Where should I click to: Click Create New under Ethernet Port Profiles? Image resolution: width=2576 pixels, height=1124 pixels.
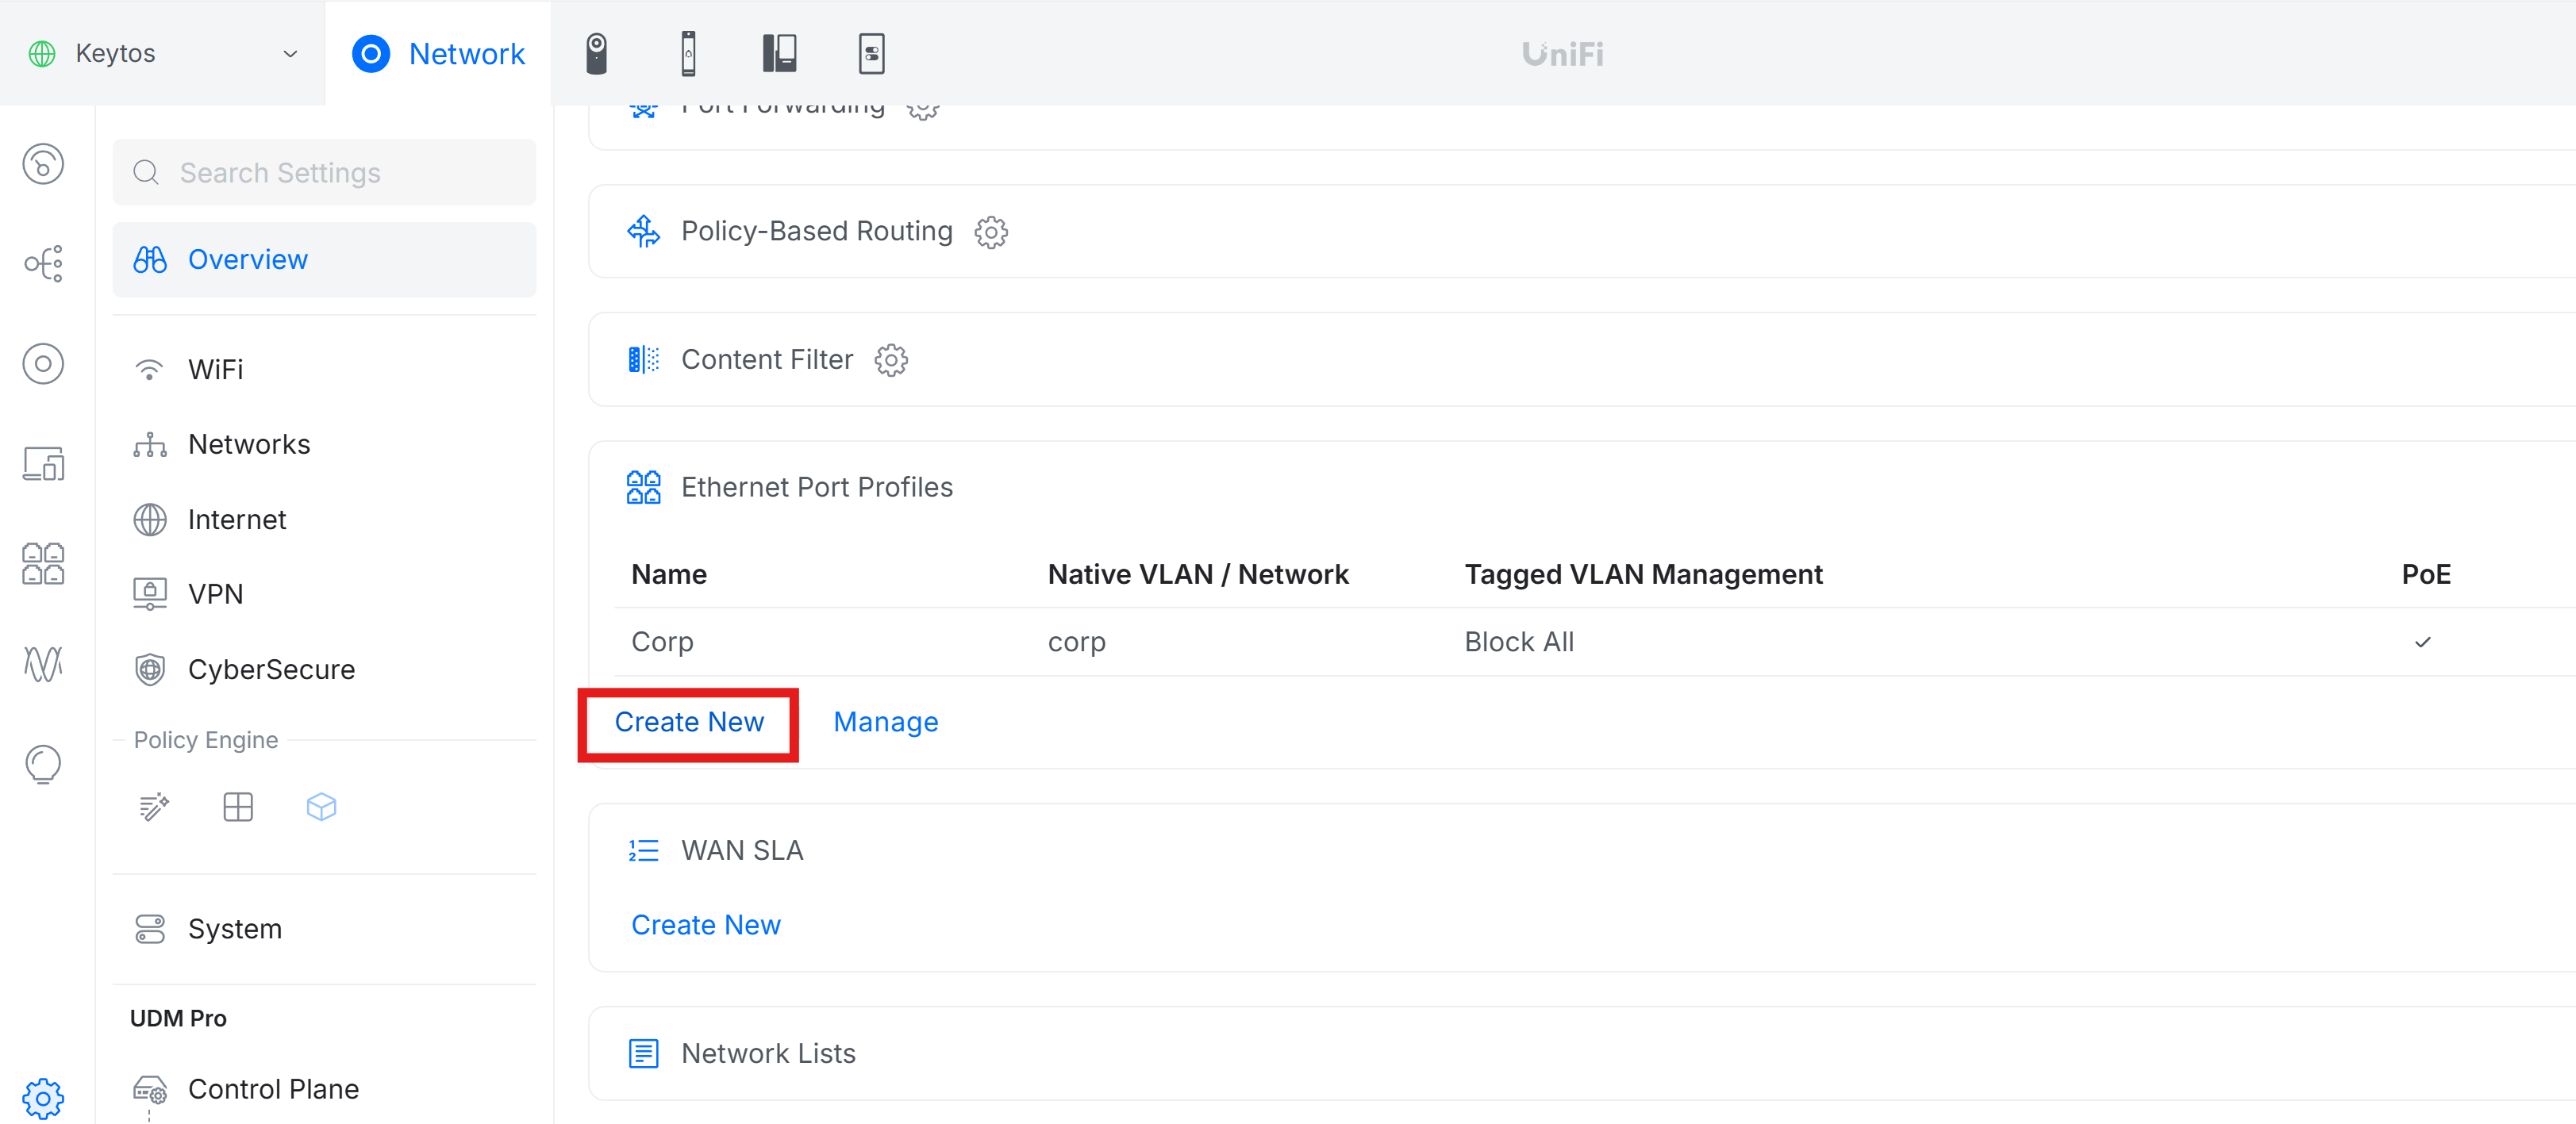(x=689, y=721)
